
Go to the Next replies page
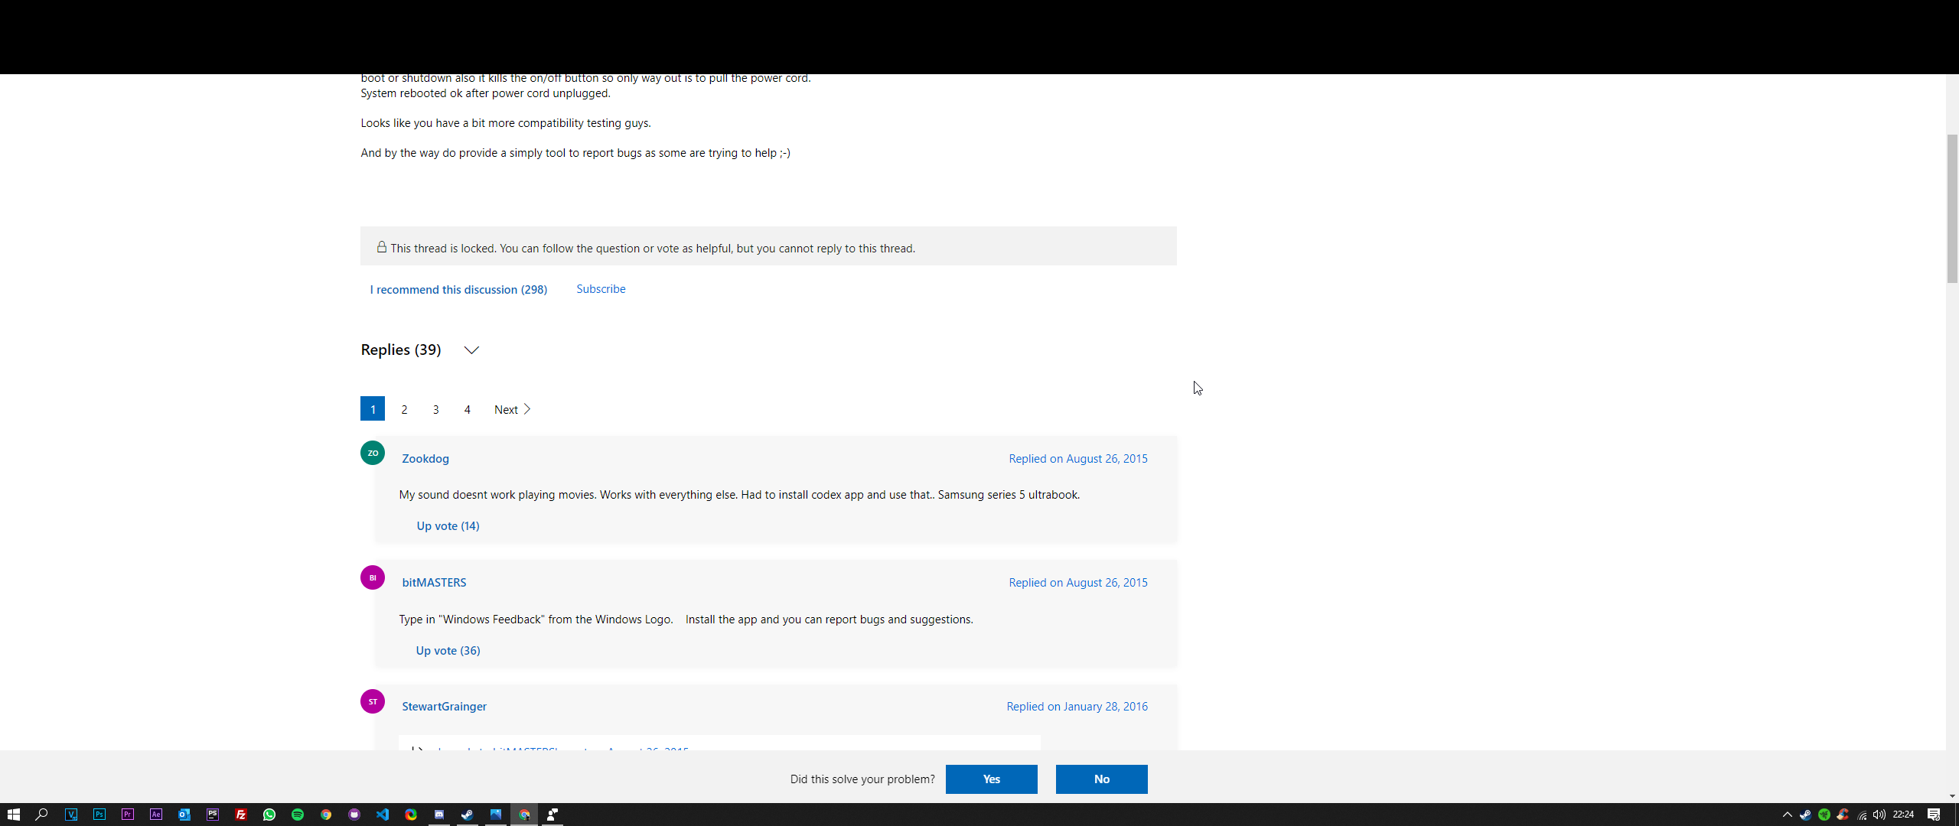click(x=512, y=410)
